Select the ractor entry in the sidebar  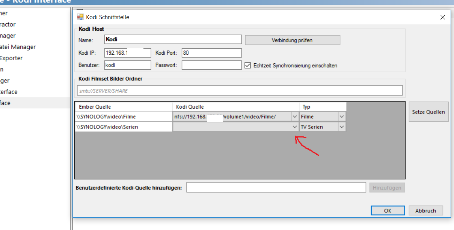point(35,24)
